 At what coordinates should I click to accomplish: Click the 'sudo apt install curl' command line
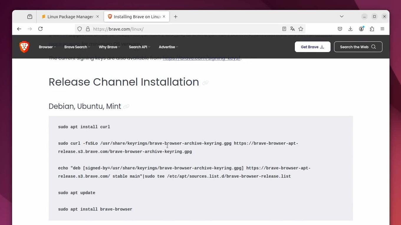coord(84,127)
